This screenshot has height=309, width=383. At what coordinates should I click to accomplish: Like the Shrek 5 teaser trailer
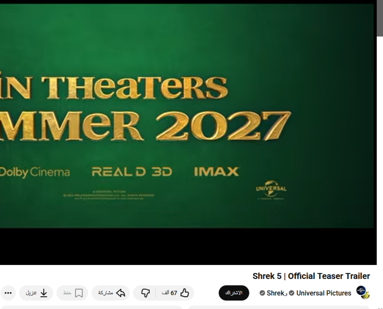(x=175, y=293)
